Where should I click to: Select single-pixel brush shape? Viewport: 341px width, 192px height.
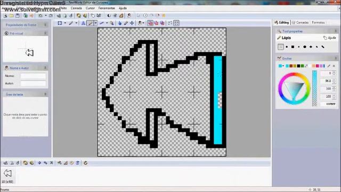click(x=281, y=47)
